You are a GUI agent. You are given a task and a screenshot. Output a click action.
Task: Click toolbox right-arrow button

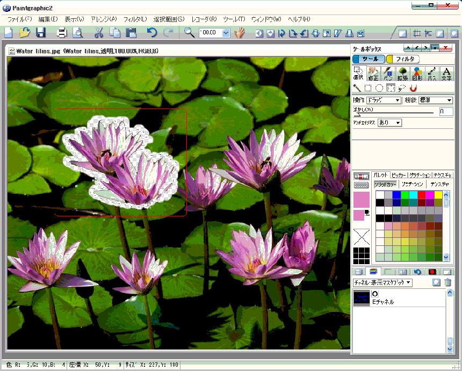click(426, 48)
